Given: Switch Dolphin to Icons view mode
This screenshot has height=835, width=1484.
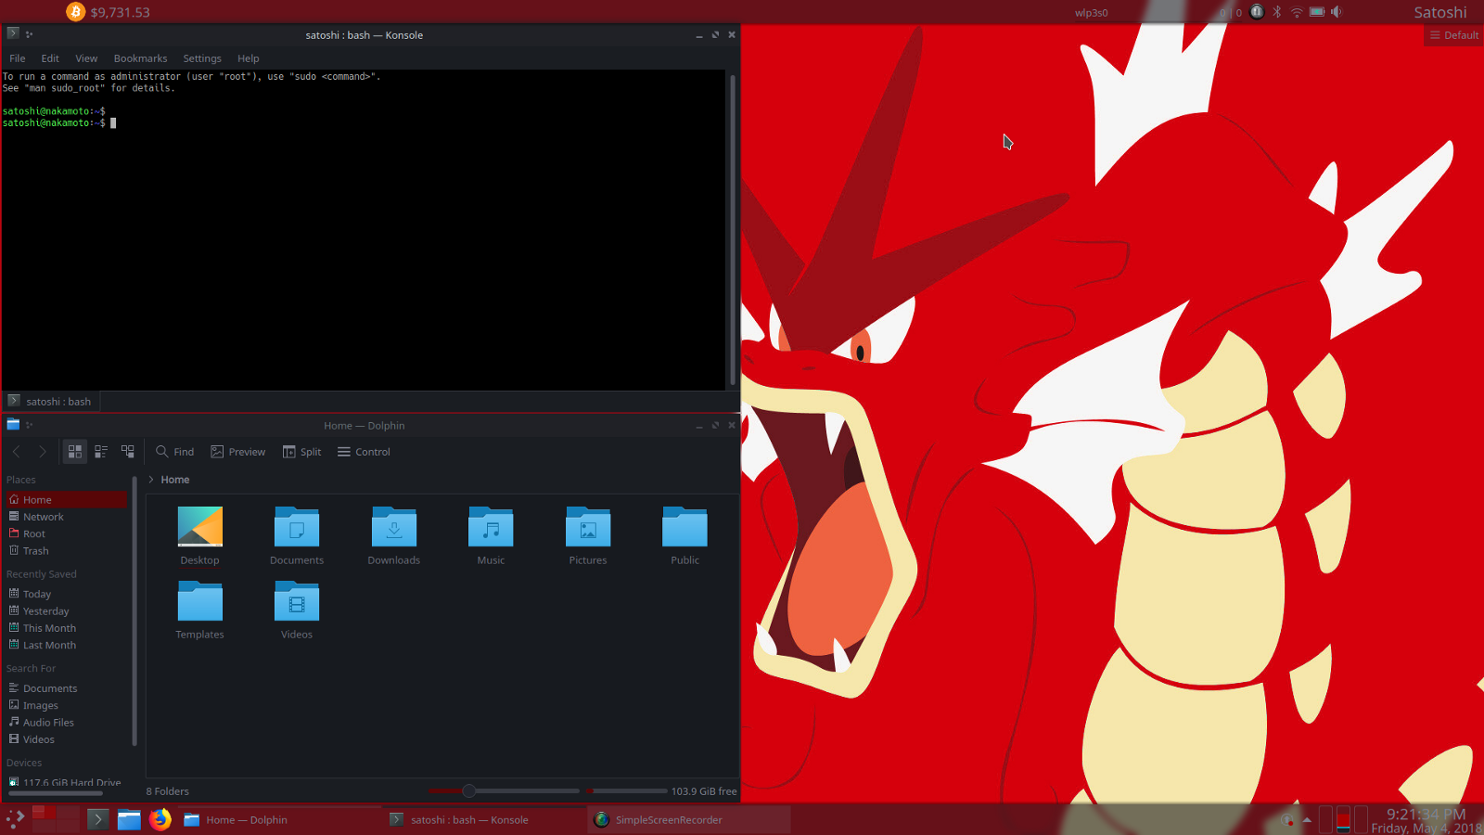Looking at the screenshot, I should click(75, 452).
